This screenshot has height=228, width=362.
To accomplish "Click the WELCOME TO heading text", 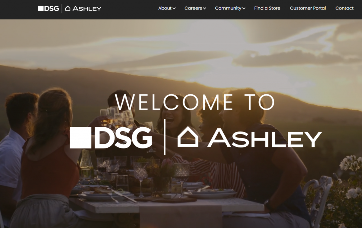I will point(195,102).
